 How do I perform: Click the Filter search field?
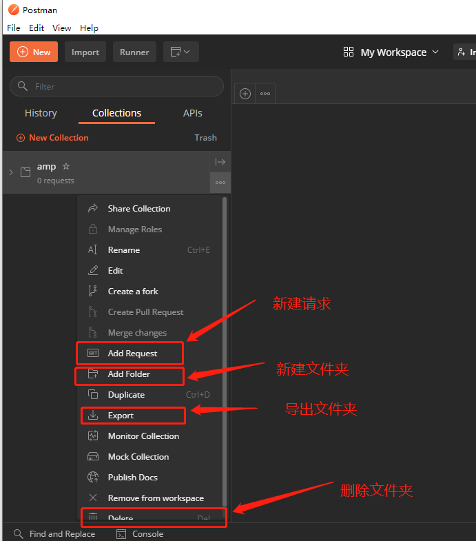pyautogui.click(x=117, y=86)
